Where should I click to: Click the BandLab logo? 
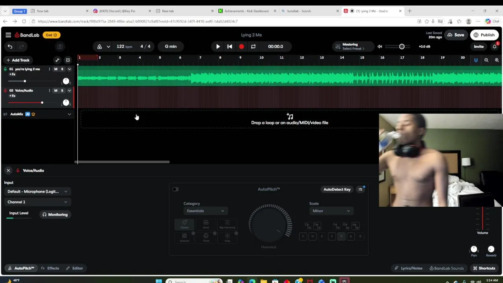coord(27,35)
